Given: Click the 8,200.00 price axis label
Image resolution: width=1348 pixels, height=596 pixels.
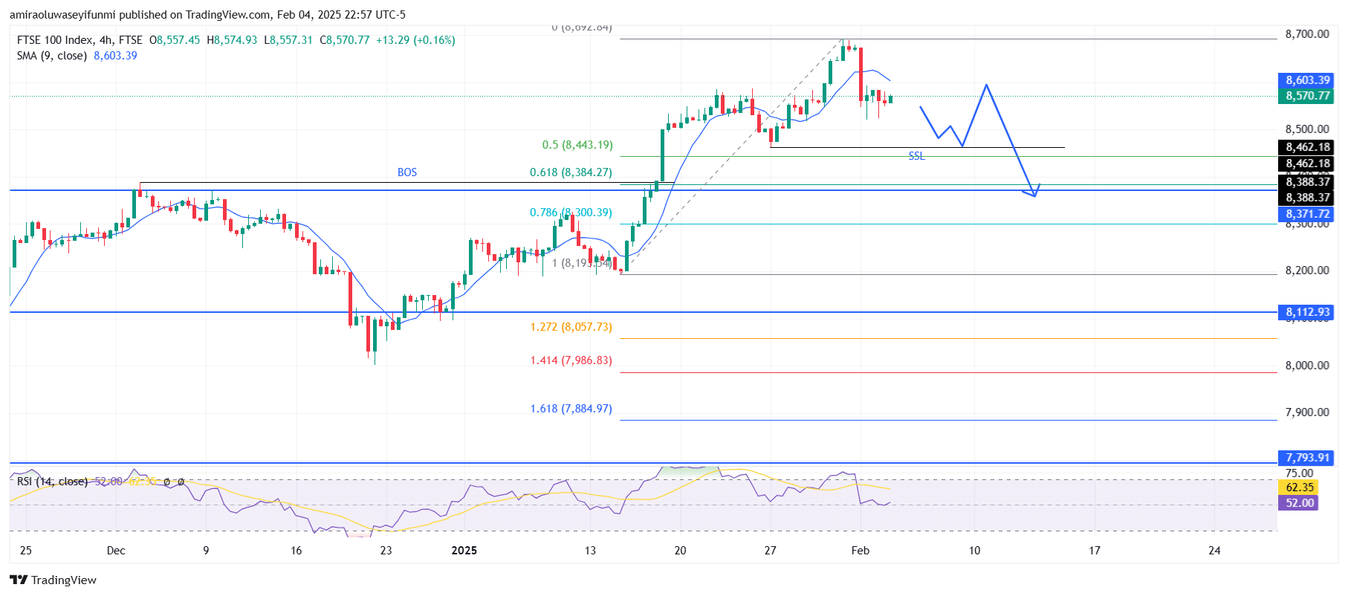Looking at the screenshot, I should tap(1307, 271).
